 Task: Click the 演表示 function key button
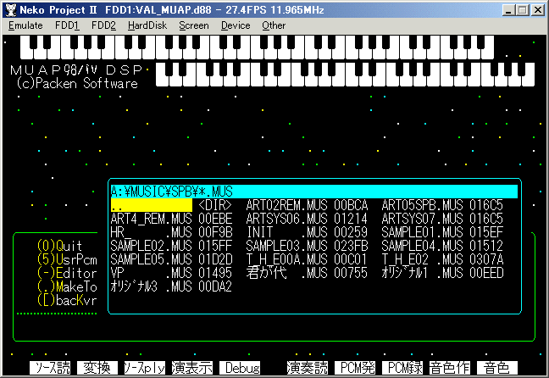[x=192, y=368]
